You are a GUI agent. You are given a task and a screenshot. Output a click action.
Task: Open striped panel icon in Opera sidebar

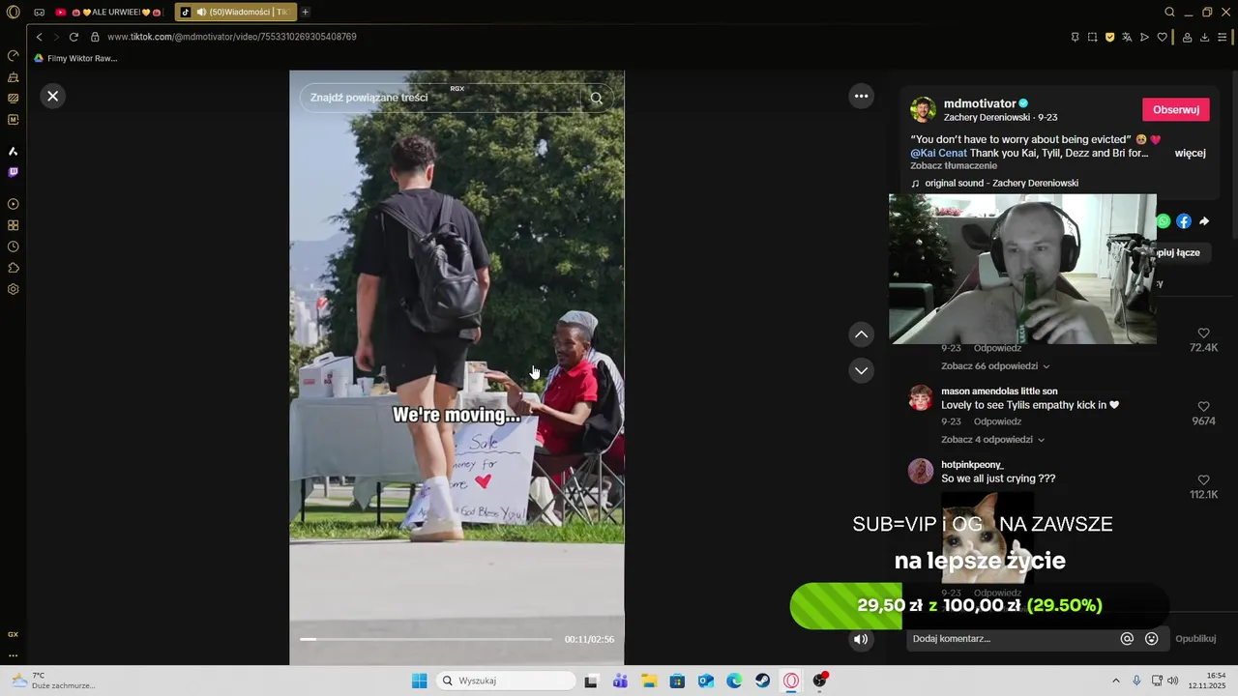[14, 98]
